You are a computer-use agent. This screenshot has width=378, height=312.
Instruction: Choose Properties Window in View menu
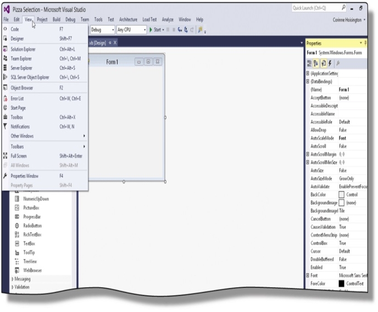[45, 176]
